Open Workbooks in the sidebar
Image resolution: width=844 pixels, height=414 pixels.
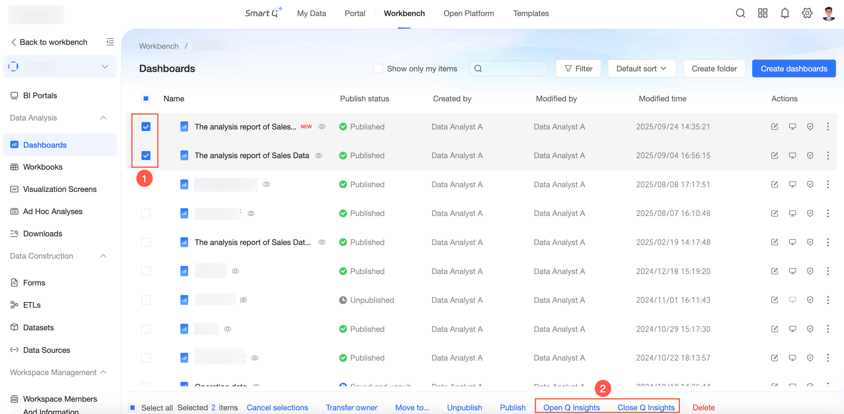point(43,167)
